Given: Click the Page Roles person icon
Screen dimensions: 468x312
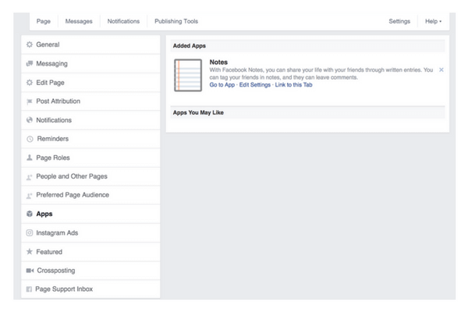Looking at the screenshot, I should [30, 158].
